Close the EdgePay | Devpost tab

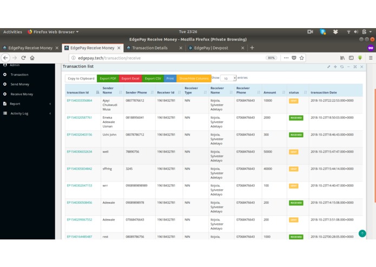(x=242, y=48)
